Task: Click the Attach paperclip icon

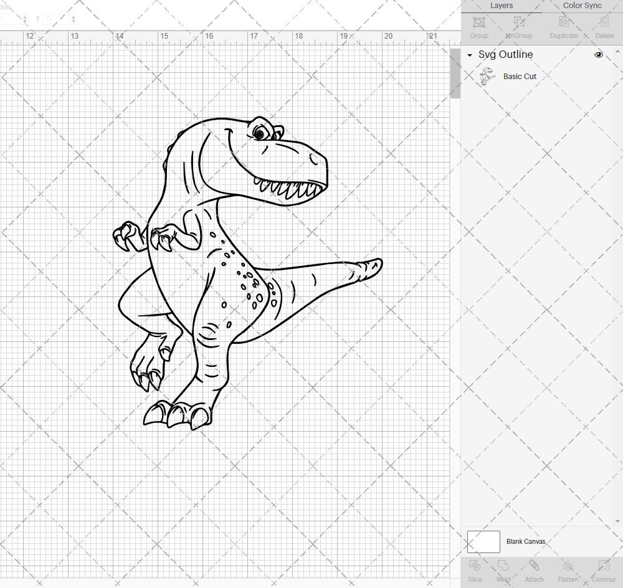Action: tap(534, 570)
